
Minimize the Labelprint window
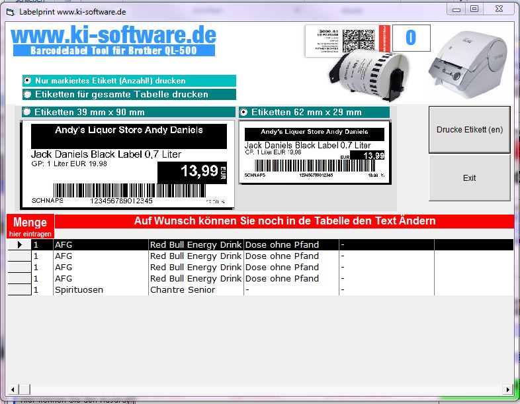(x=456, y=9)
